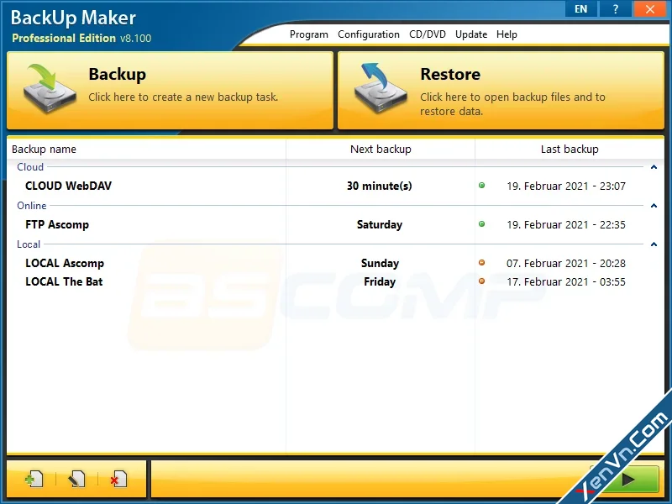Image resolution: width=672 pixels, height=504 pixels.
Task: Select the Local group header
Action: [x=29, y=244]
